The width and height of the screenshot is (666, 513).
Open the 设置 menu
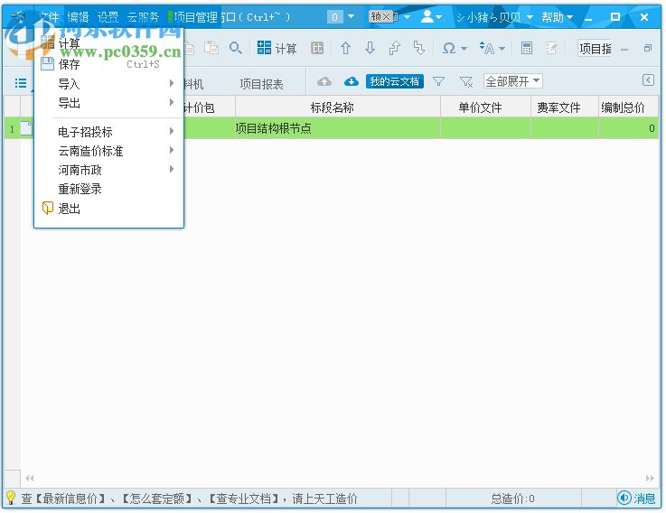[108, 17]
